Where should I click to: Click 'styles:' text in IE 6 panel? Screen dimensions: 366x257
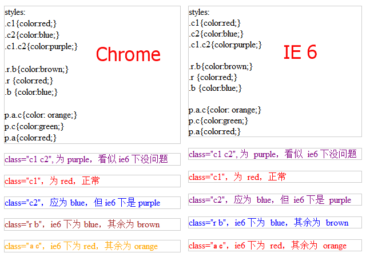point(199,12)
